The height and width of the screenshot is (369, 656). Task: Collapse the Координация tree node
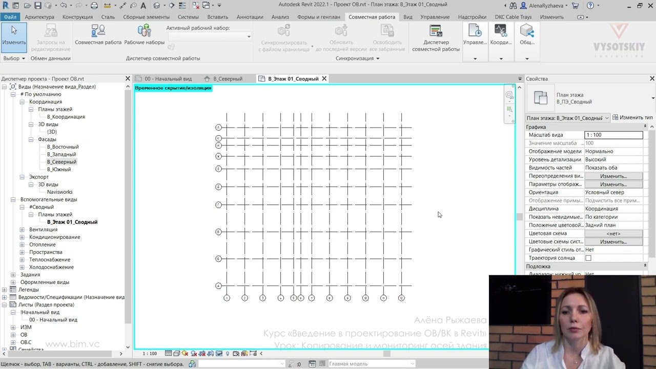[x=22, y=102]
